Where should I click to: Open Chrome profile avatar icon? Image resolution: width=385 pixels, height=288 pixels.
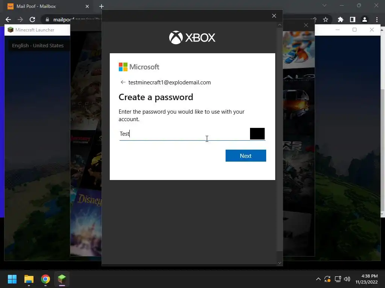(x=365, y=19)
